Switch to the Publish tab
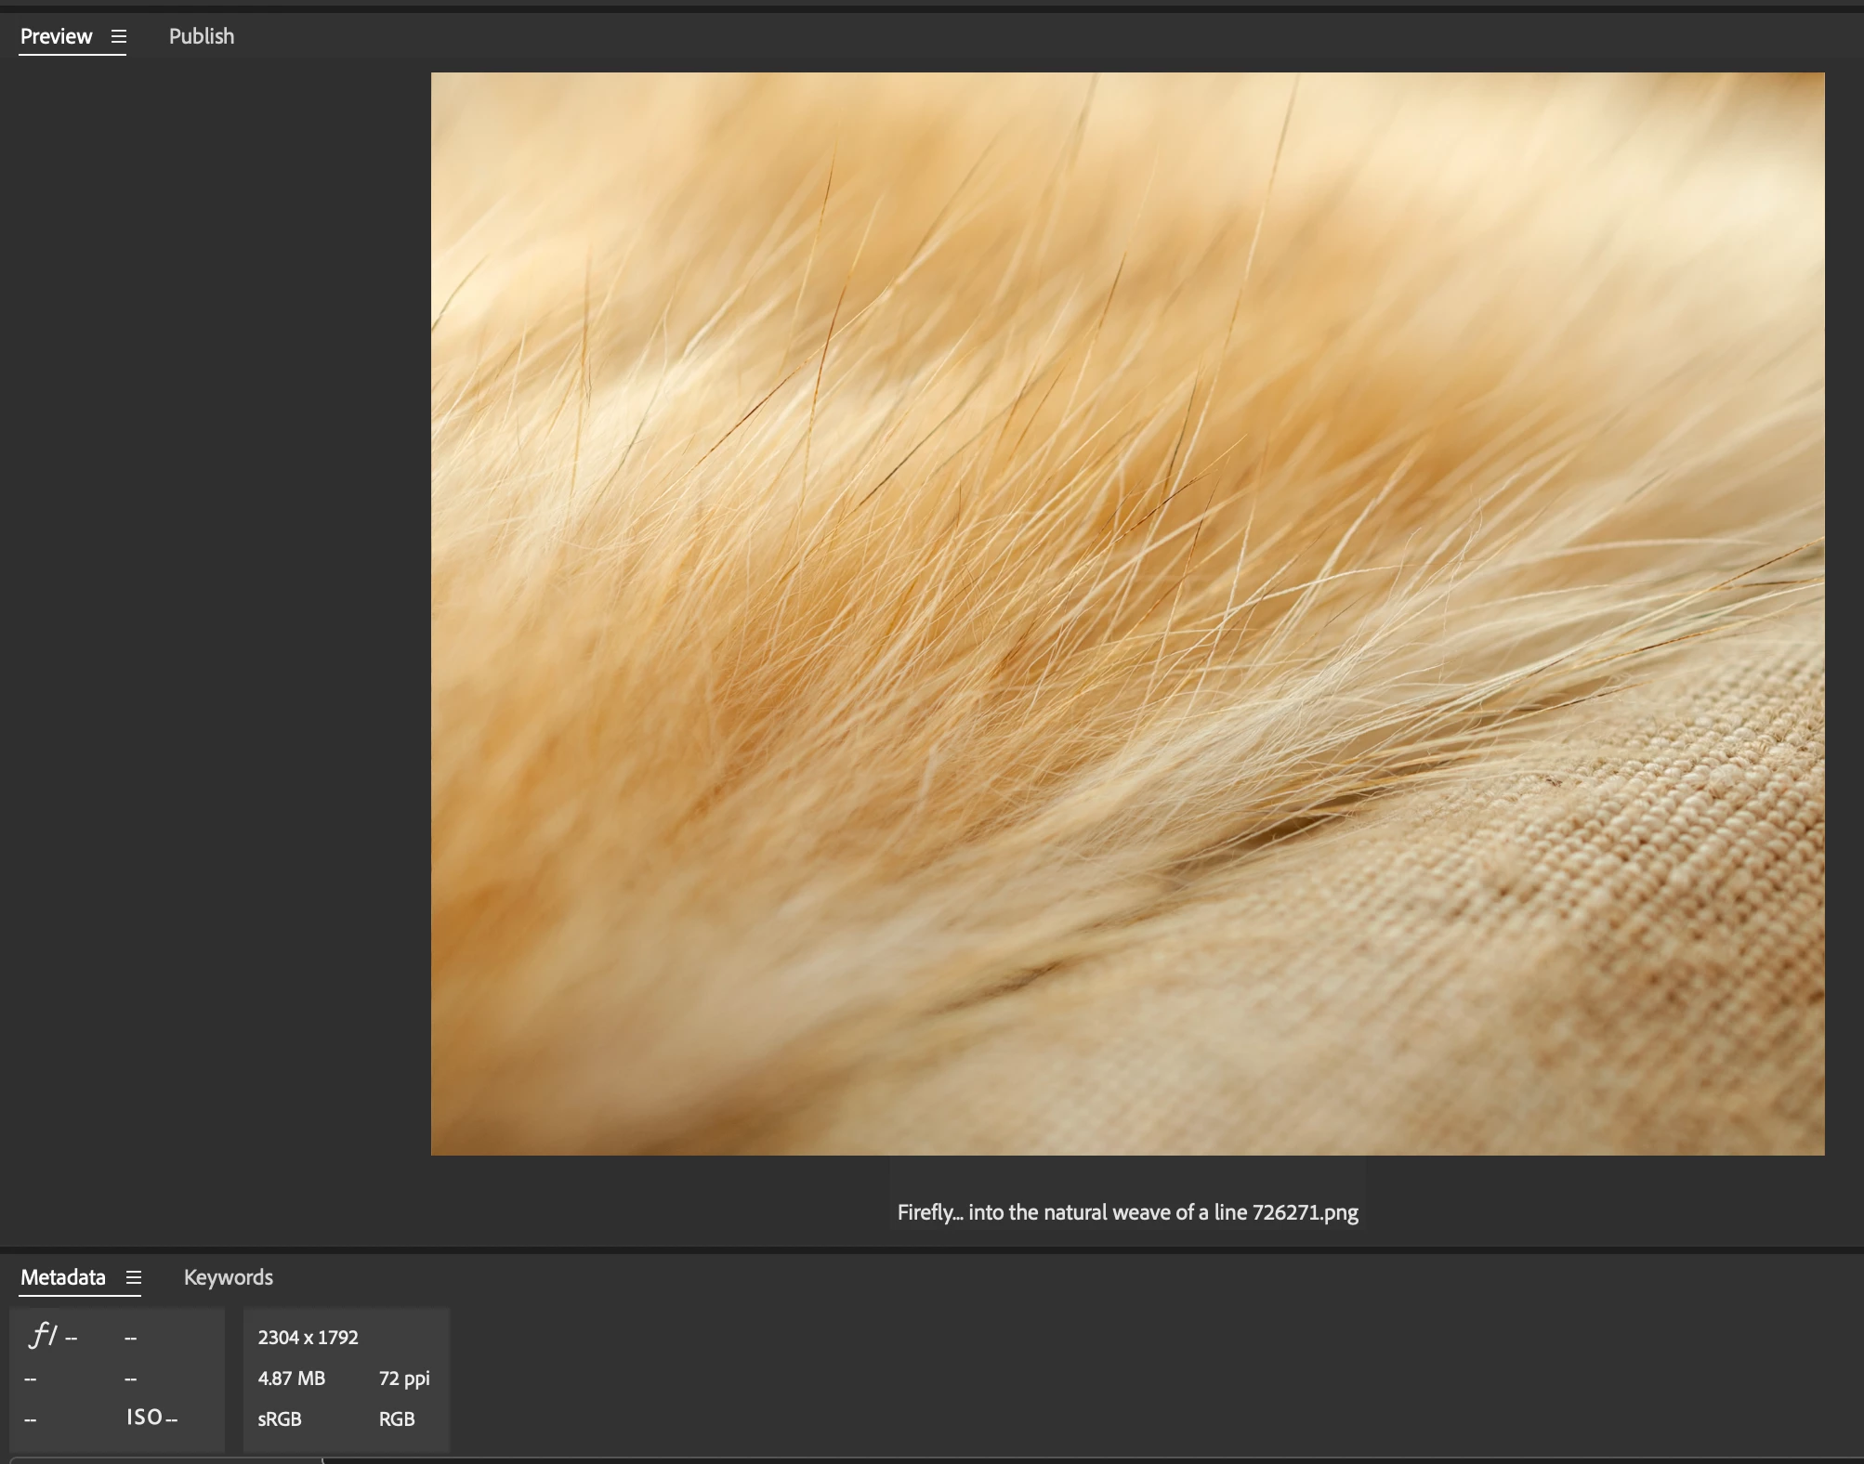 202,36
